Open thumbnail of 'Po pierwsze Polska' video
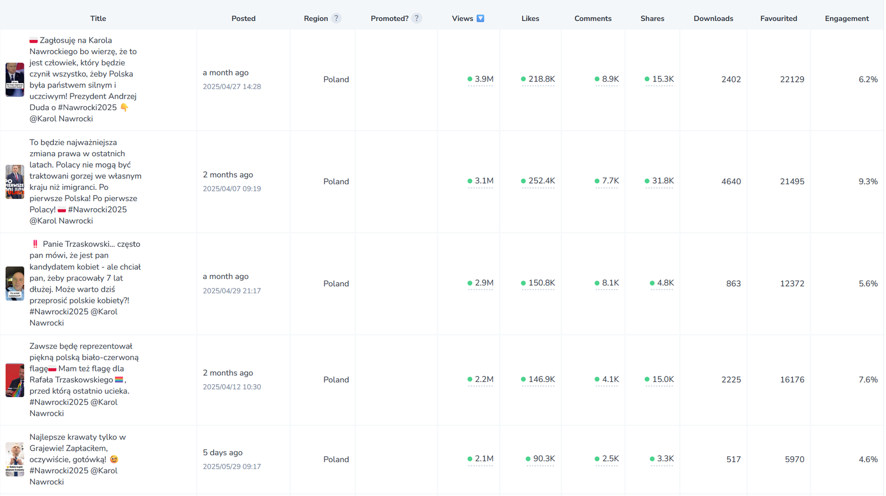 point(15,182)
